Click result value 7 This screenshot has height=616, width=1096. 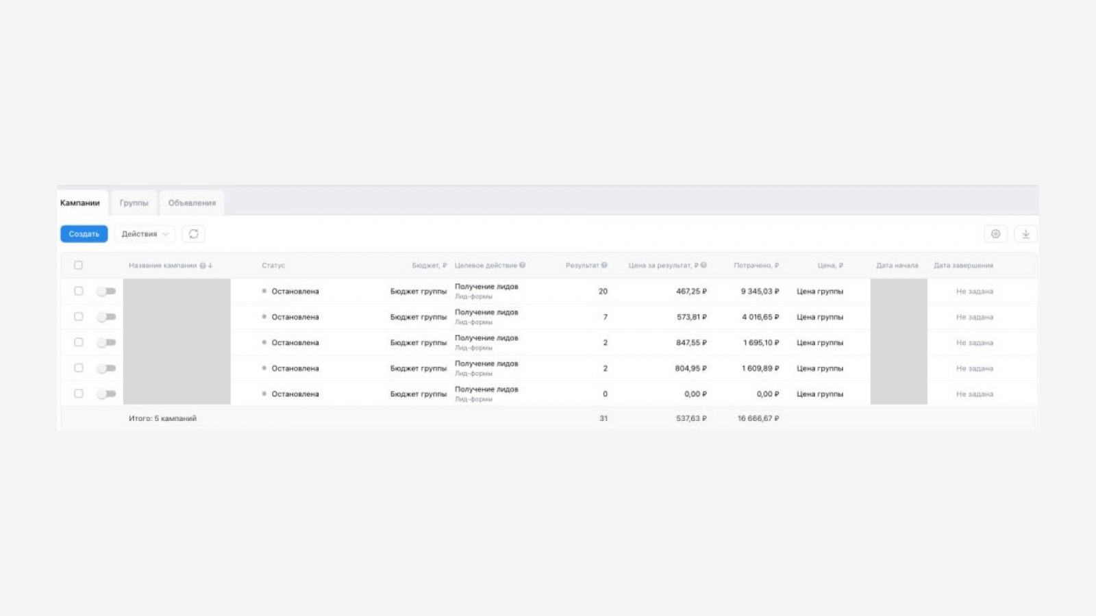point(606,317)
